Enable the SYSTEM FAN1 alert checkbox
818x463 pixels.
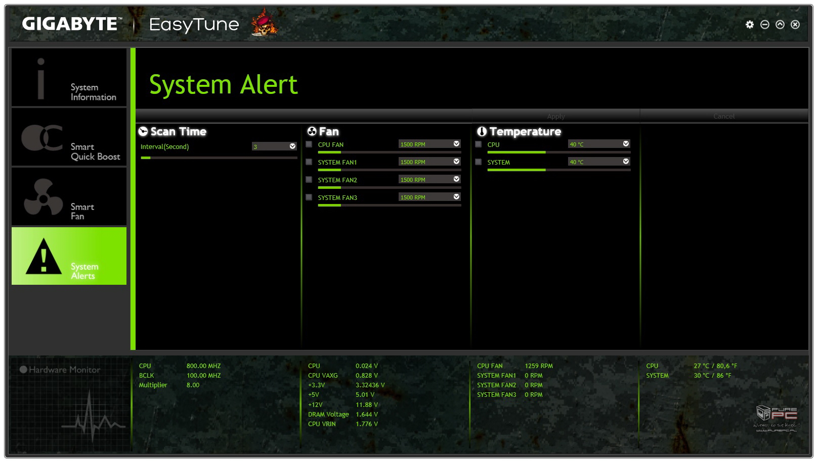pyautogui.click(x=309, y=162)
